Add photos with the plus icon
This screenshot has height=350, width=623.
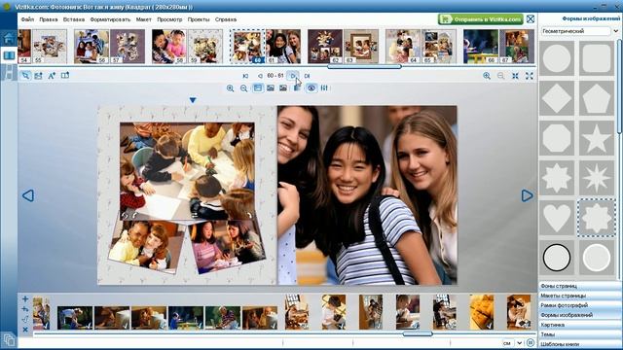[x=25, y=298]
